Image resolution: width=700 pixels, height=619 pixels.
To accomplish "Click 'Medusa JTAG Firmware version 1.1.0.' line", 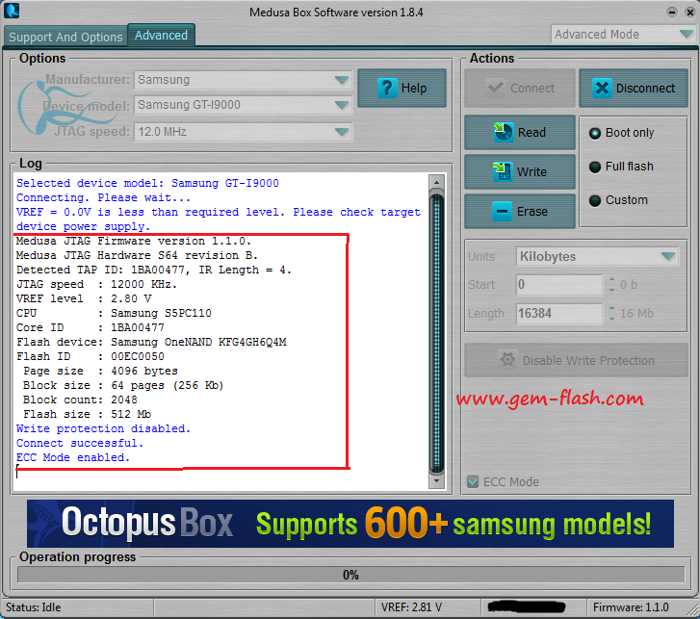I will coord(134,241).
